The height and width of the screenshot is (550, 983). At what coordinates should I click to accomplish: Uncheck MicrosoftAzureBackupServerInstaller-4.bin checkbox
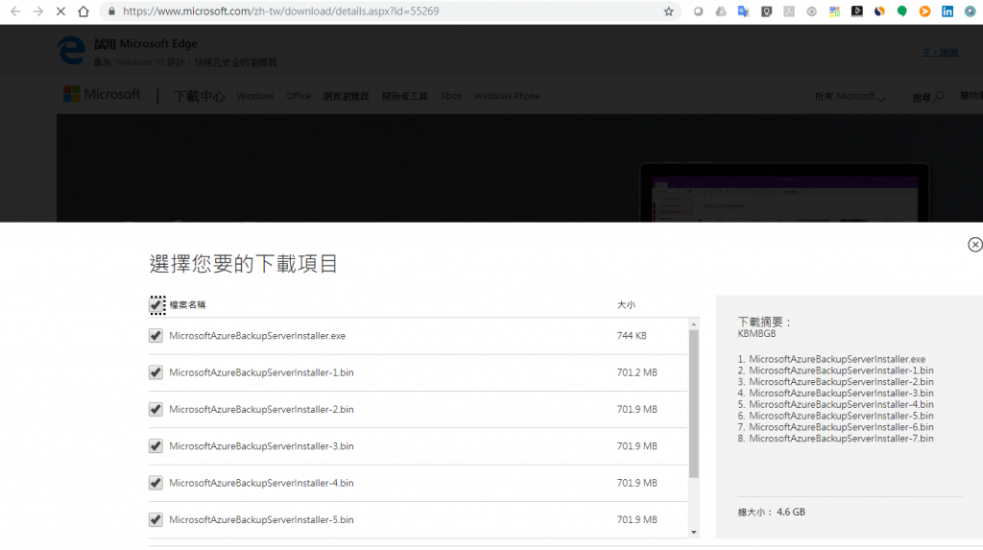point(156,483)
